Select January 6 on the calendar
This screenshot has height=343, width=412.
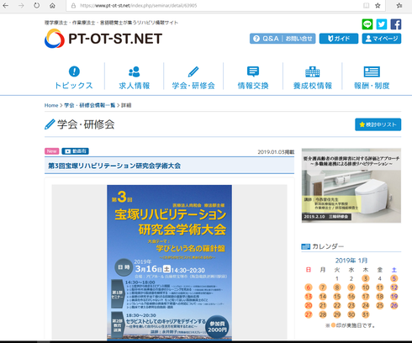[x=309, y=288]
